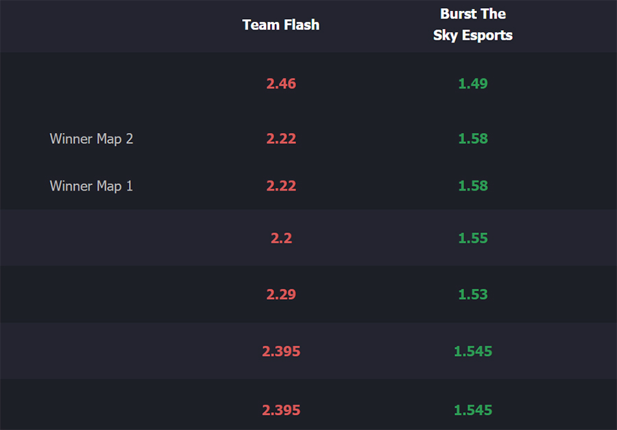Pick the green 1.53 odds value
The image size is (617, 430).
(473, 294)
